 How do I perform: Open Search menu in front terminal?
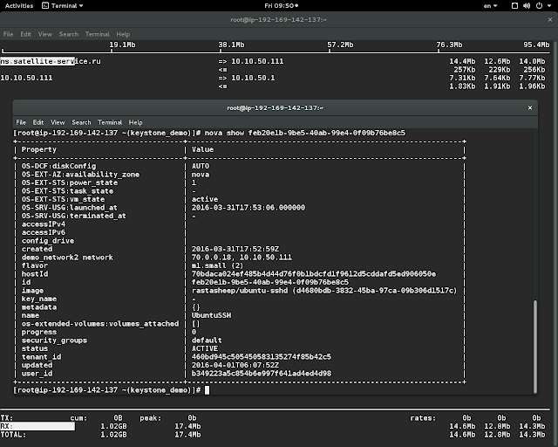click(81, 122)
